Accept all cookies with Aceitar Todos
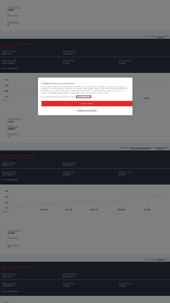The width and height of the screenshot is (170, 303). 87,104
